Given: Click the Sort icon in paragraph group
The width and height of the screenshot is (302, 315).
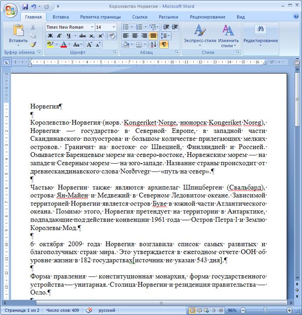Looking at the screenshot, I should pyautogui.click(x=153, y=44).
